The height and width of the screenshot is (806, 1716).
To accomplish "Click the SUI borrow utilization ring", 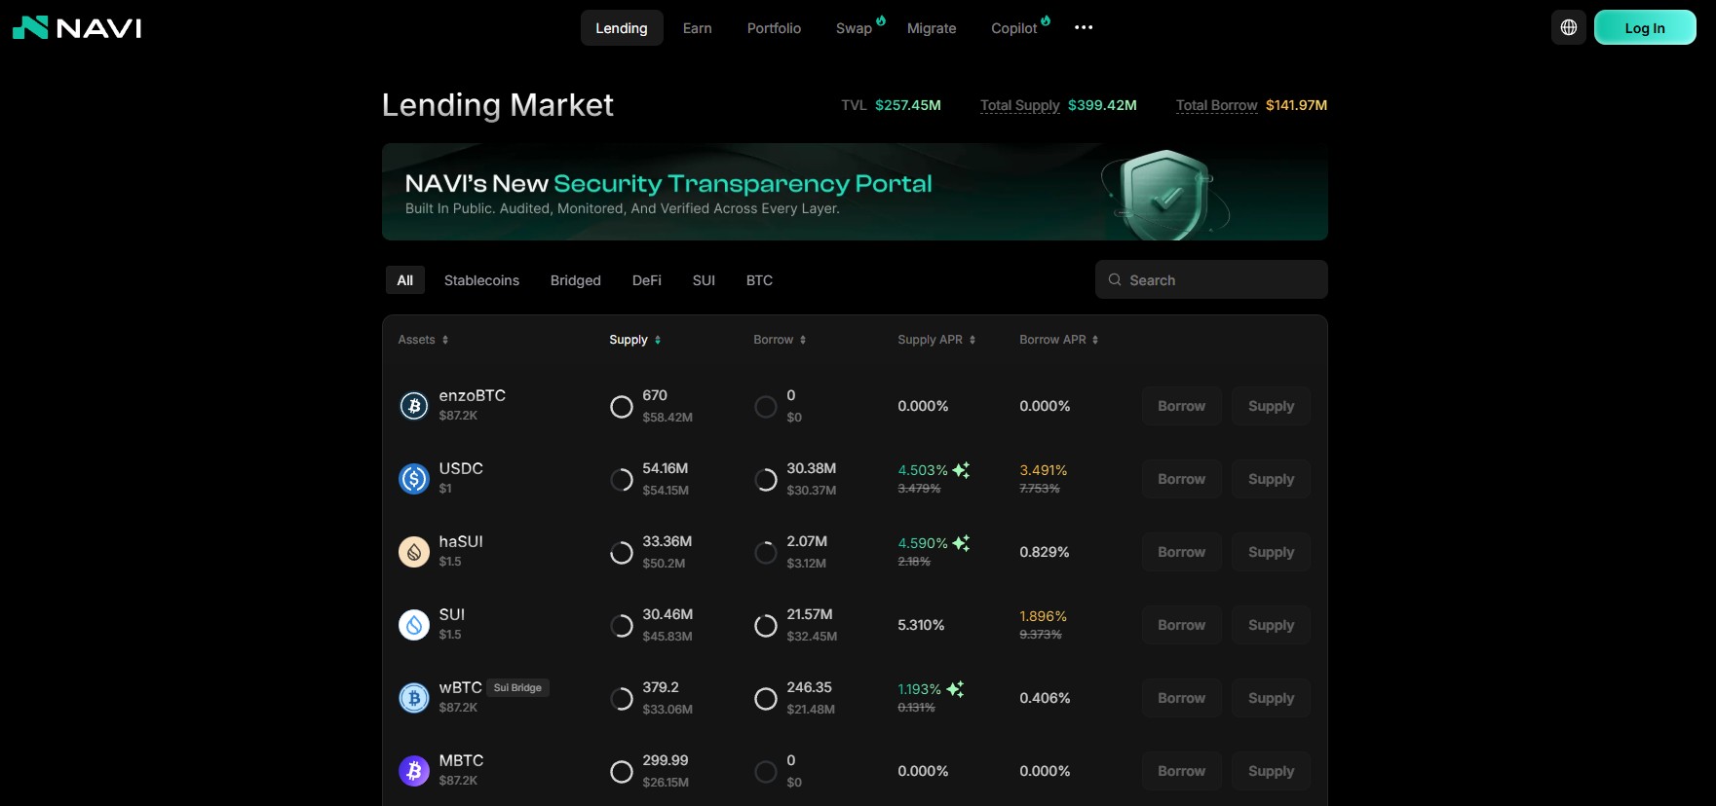I will point(766,625).
